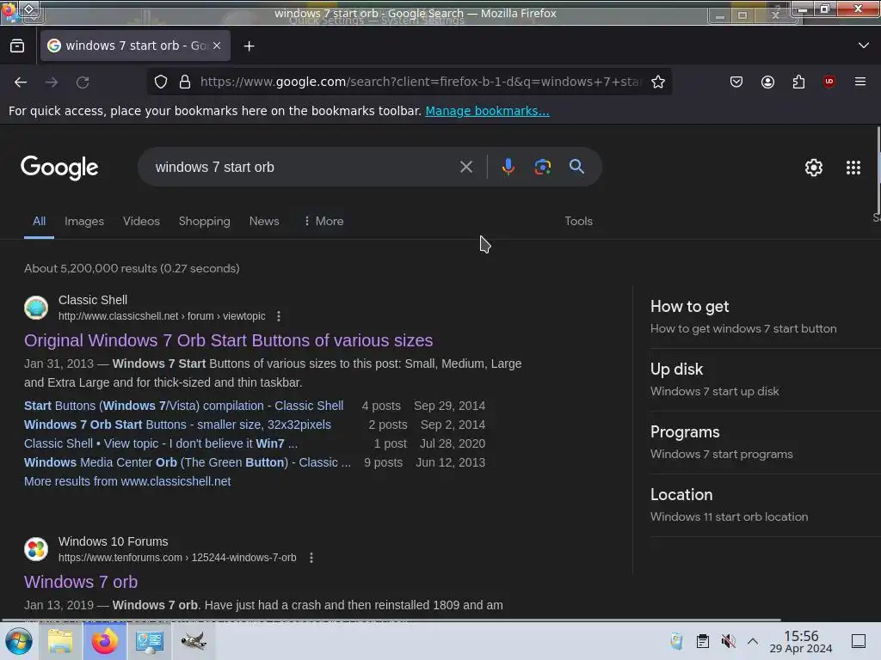Show desktop via taskbar corner button
The height and width of the screenshot is (660, 881).
coord(859,641)
